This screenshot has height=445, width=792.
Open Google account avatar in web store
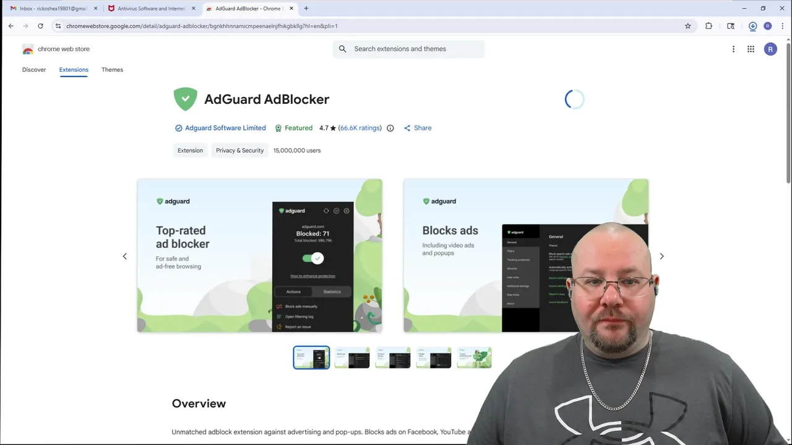[x=770, y=49]
